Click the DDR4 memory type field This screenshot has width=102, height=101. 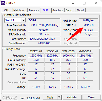click(x=44, y=20)
